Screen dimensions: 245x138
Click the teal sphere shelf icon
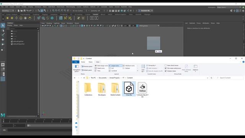pos(52,18)
